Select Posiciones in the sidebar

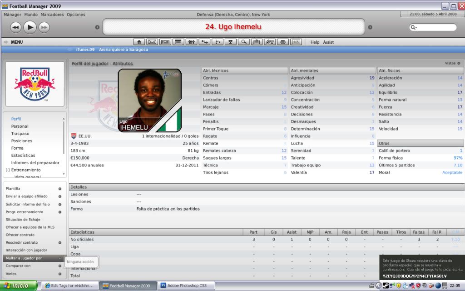coord(22,141)
